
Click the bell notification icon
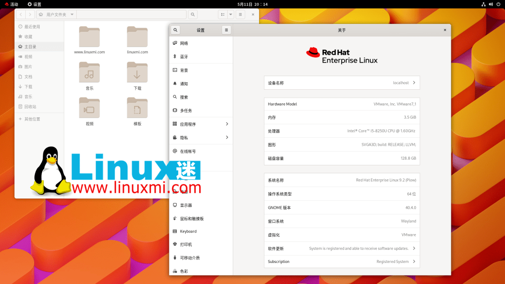pyautogui.click(x=175, y=83)
